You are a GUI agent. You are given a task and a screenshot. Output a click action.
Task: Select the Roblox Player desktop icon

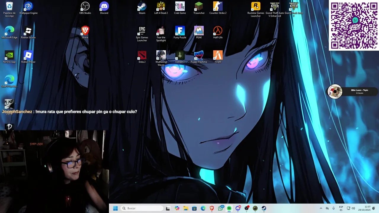(28, 57)
